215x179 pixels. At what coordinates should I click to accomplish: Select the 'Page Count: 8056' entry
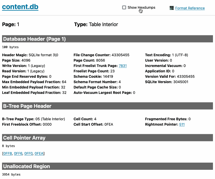click(89, 60)
